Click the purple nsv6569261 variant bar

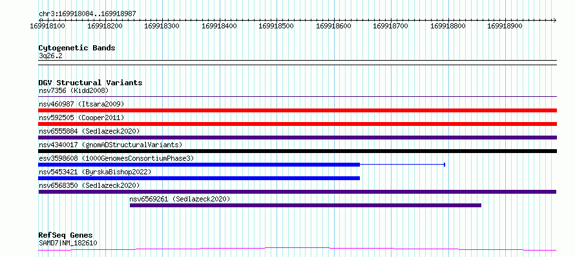305,205
